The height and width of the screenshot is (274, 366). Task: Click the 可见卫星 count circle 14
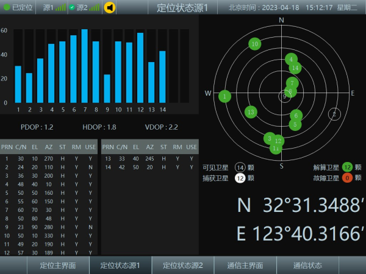(x=240, y=167)
